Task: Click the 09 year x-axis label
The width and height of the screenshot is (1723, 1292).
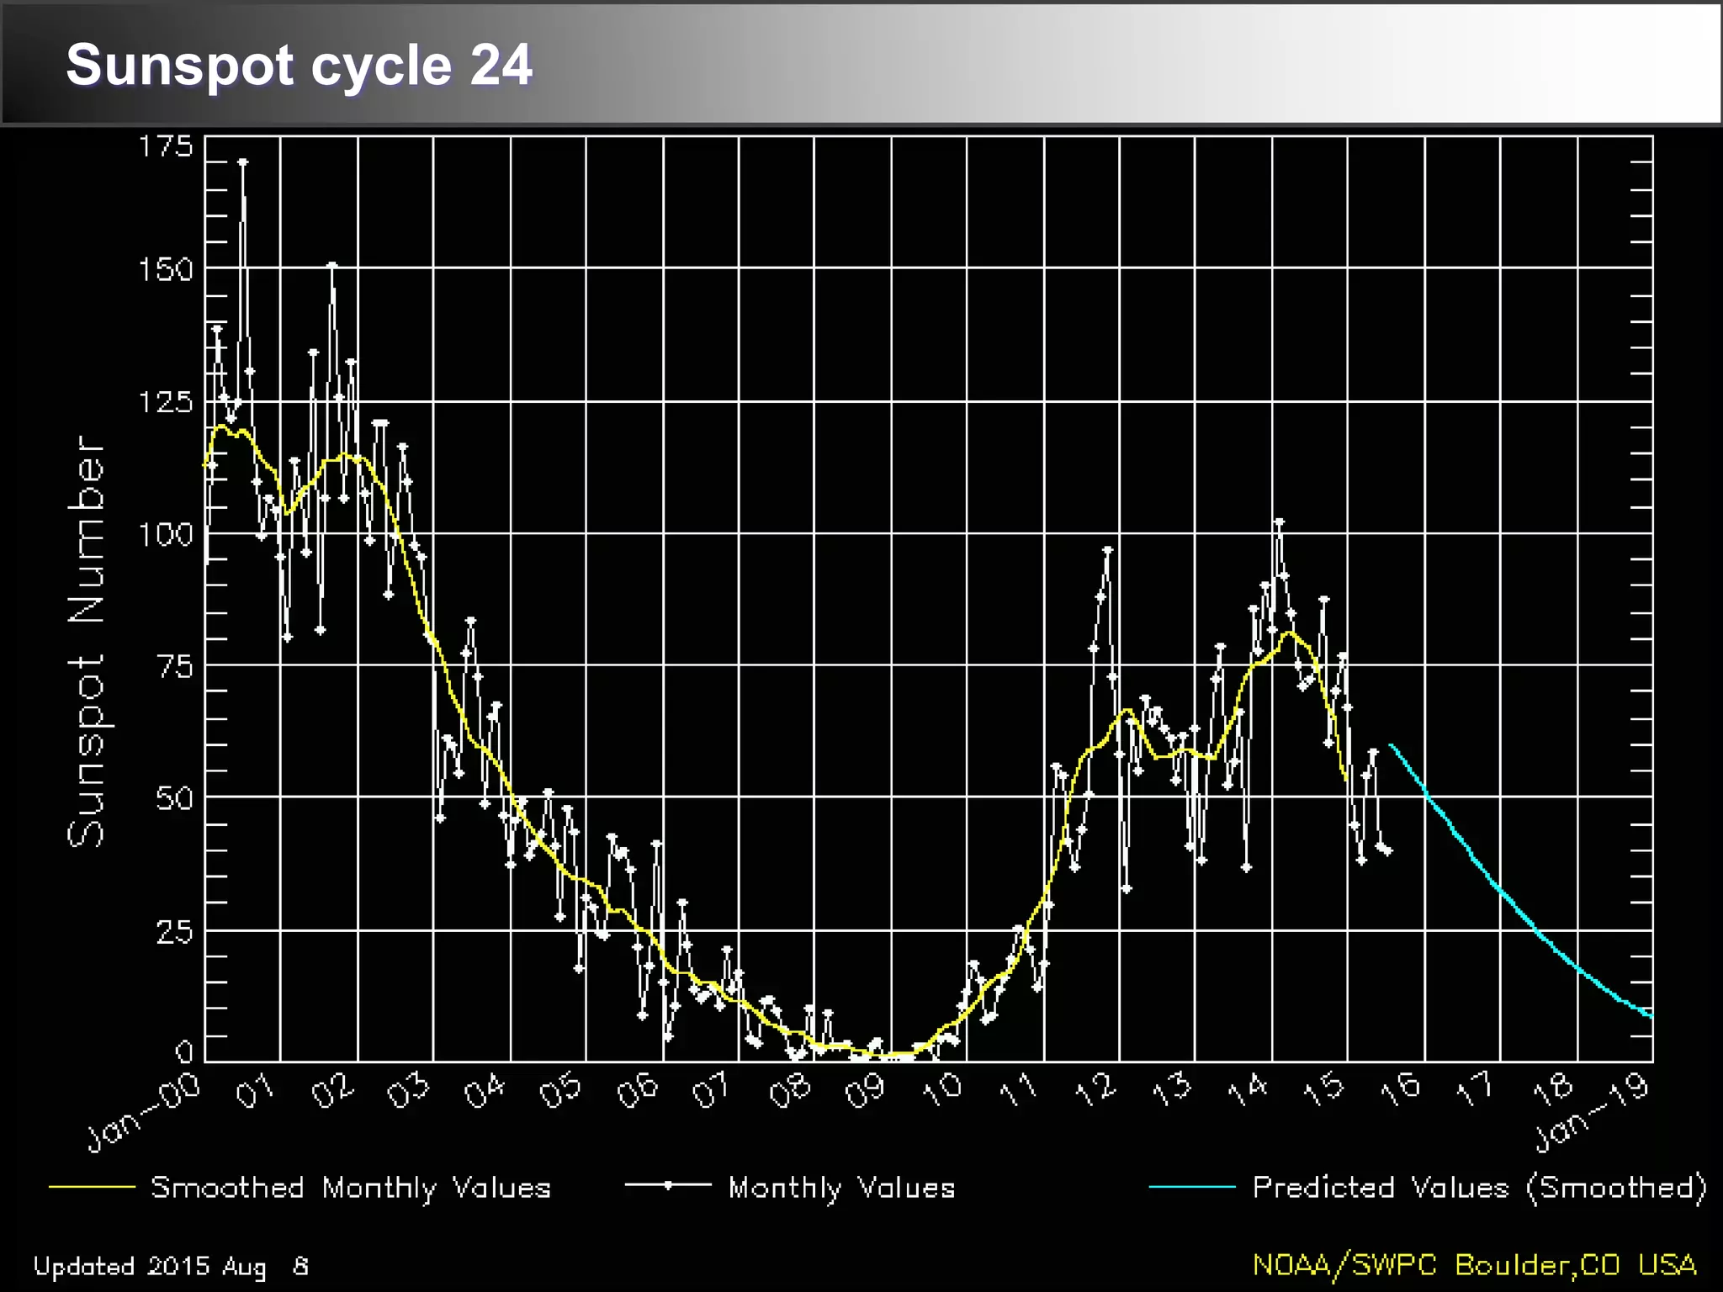Action: 866,1091
